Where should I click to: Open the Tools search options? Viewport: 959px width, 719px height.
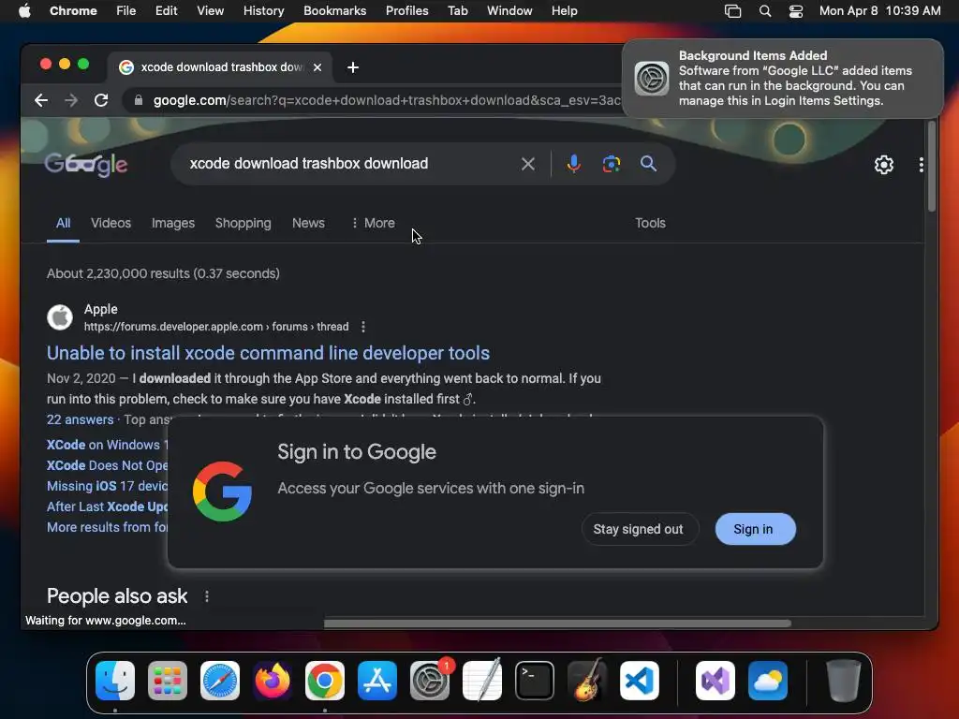coord(650,223)
